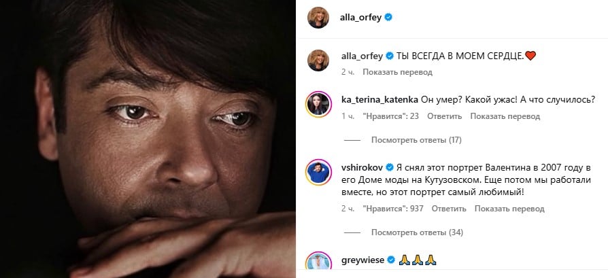View 23 likes on ka_terina_katenka comment
The height and width of the screenshot is (278, 608).
tap(390, 116)
